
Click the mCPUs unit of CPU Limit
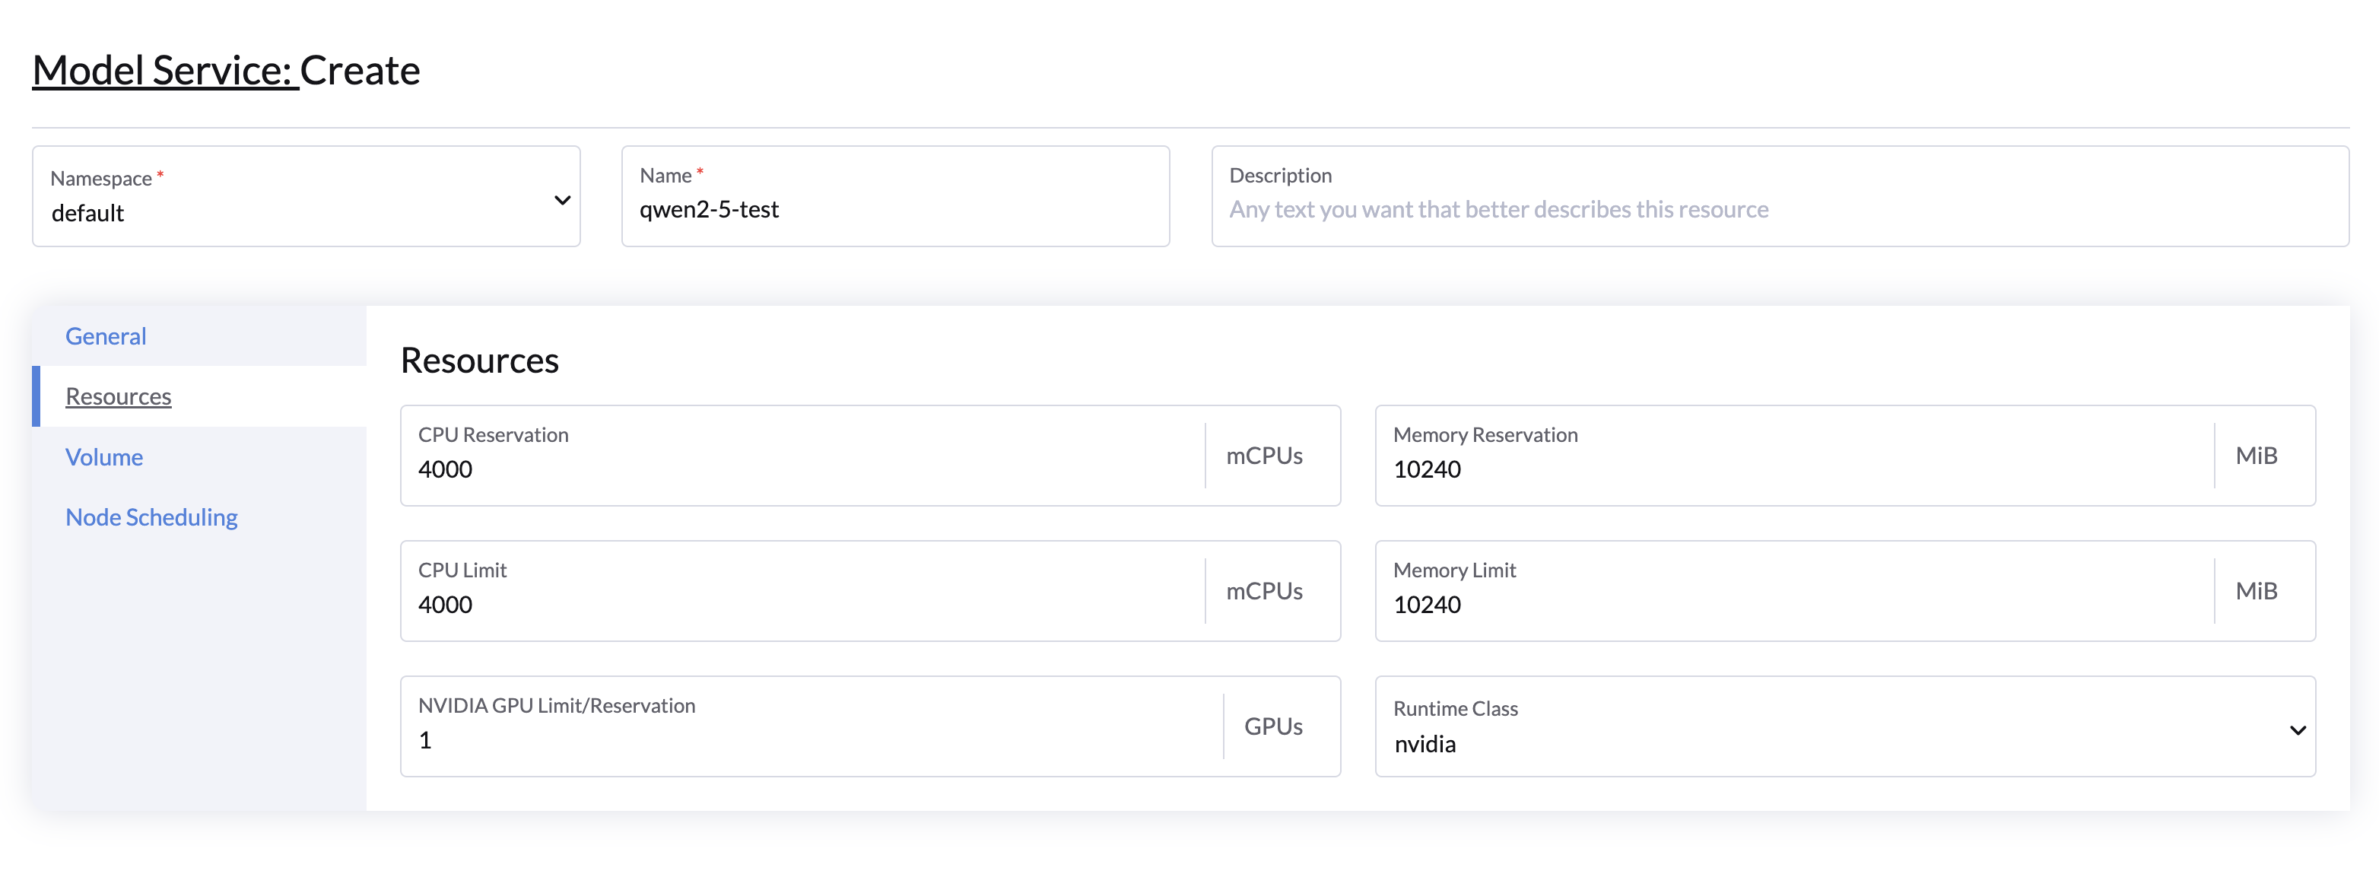click(x=1264, y=591)
